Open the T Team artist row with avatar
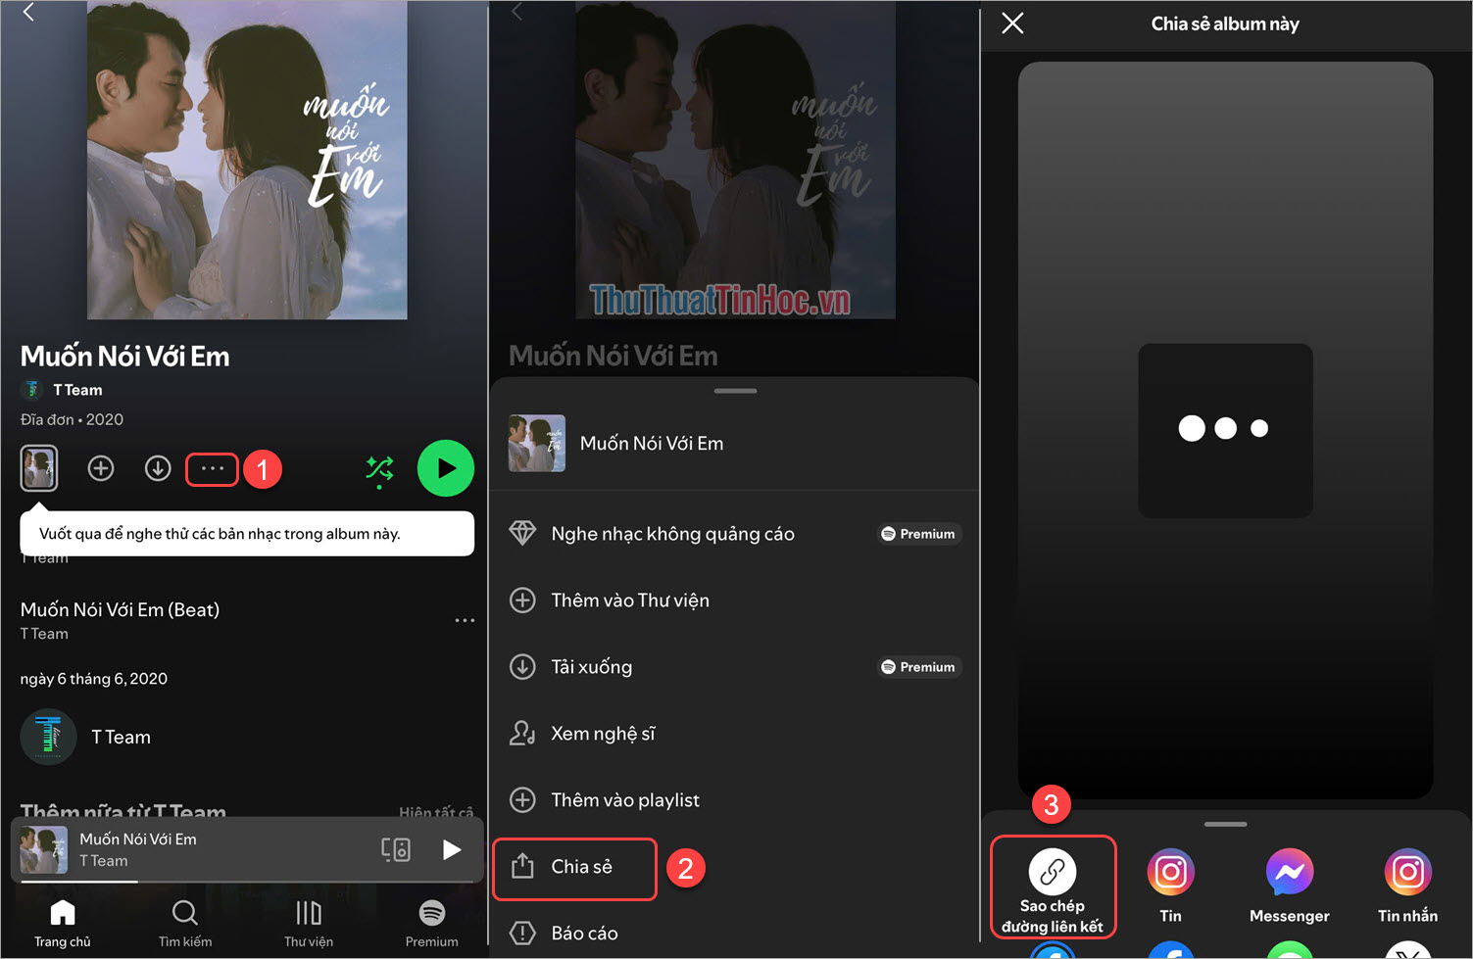 point(86,737)
